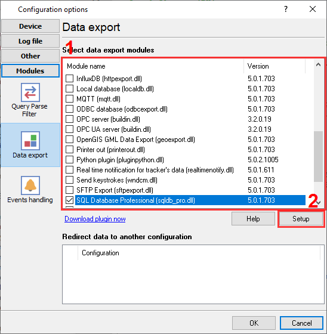Switch to the Device tab
Viewport: 327px width, 334px height.
click(30, 26)
